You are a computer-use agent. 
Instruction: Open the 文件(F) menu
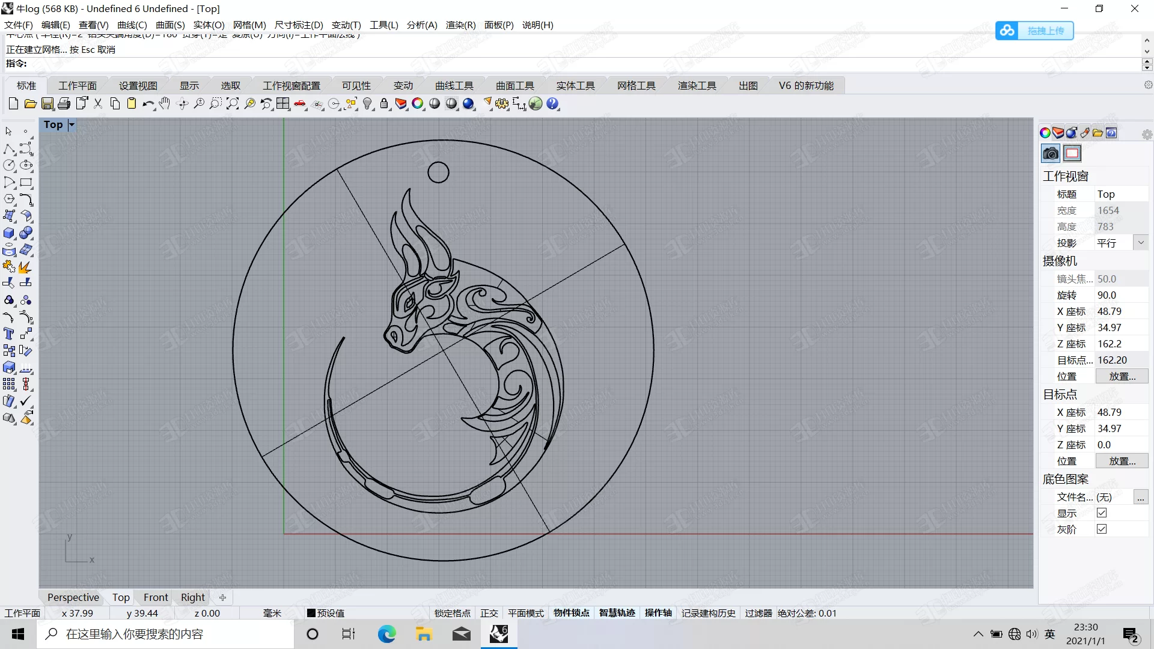click(x=19, y=25)
